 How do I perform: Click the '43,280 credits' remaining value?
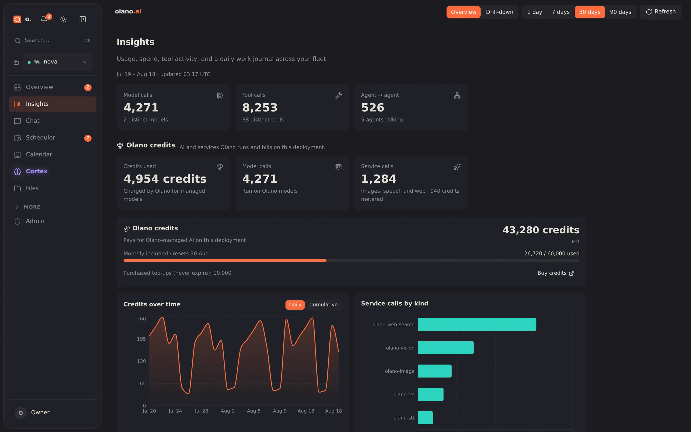[541, 230]
